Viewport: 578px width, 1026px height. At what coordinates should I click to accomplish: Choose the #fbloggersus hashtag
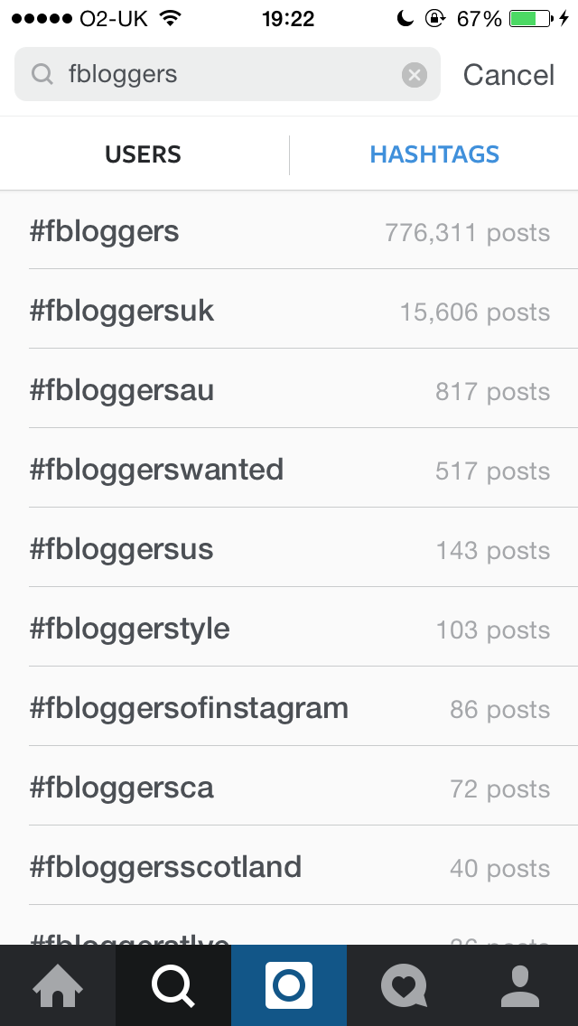(289, 550)
